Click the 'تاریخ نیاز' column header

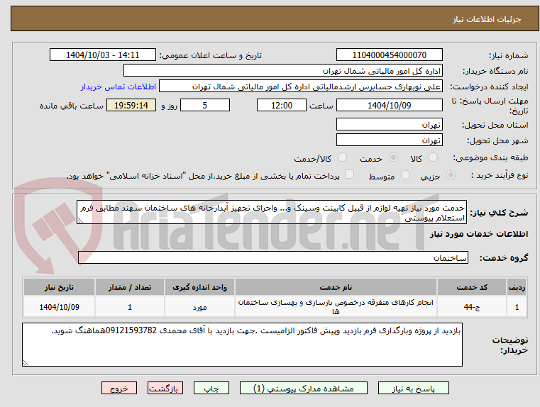[x=59, y=287]
